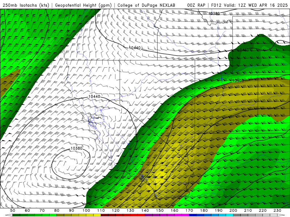Click the cyan swatch left of the 200 mark

point(229,215)
